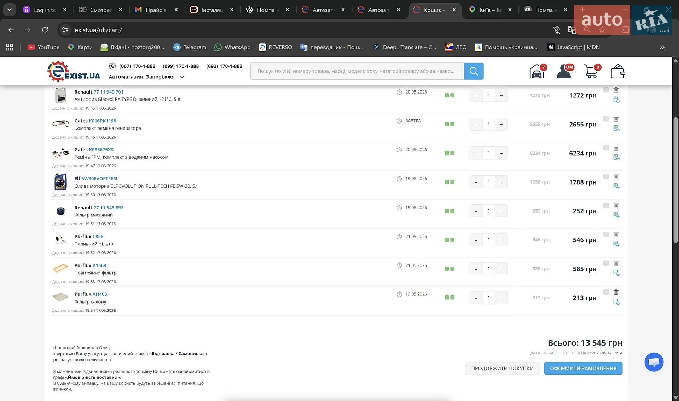Screen dimensions: 679x401
Task: Open part link Purflux A1569
Action: coord(99,265)
